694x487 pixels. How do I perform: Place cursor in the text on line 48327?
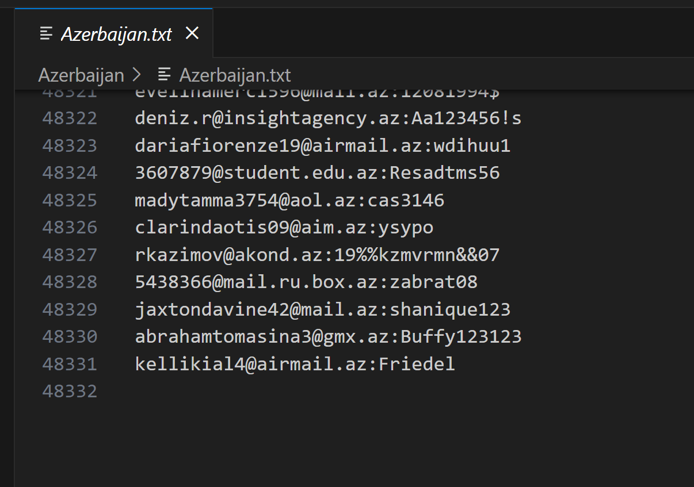coord(317,255)
